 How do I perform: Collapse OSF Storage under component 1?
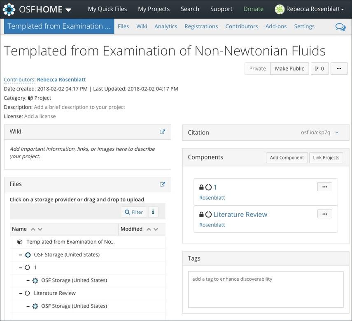click(x=28, y=281)
